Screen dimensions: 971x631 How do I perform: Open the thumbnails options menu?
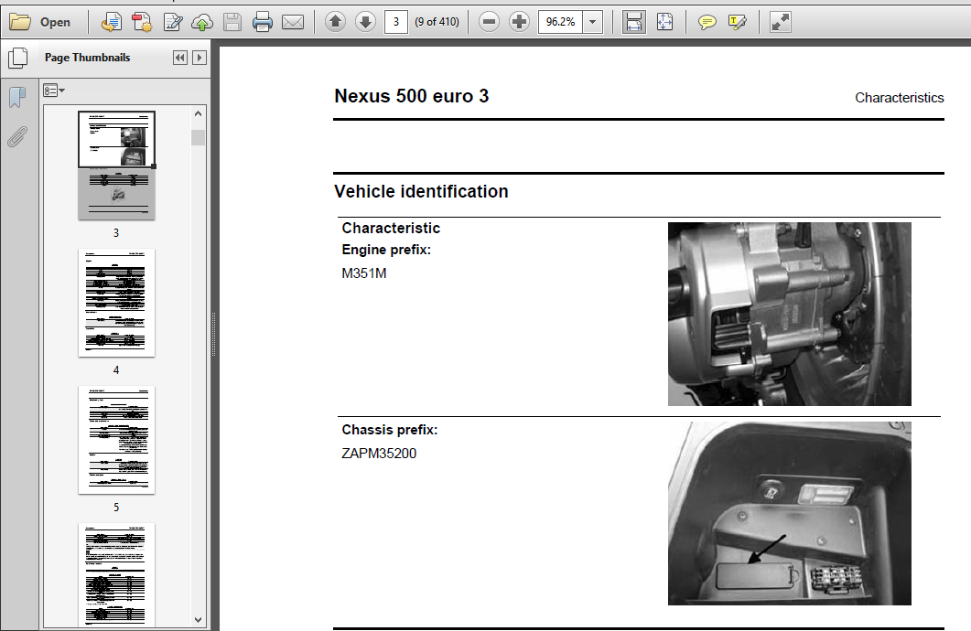(54, 91)
